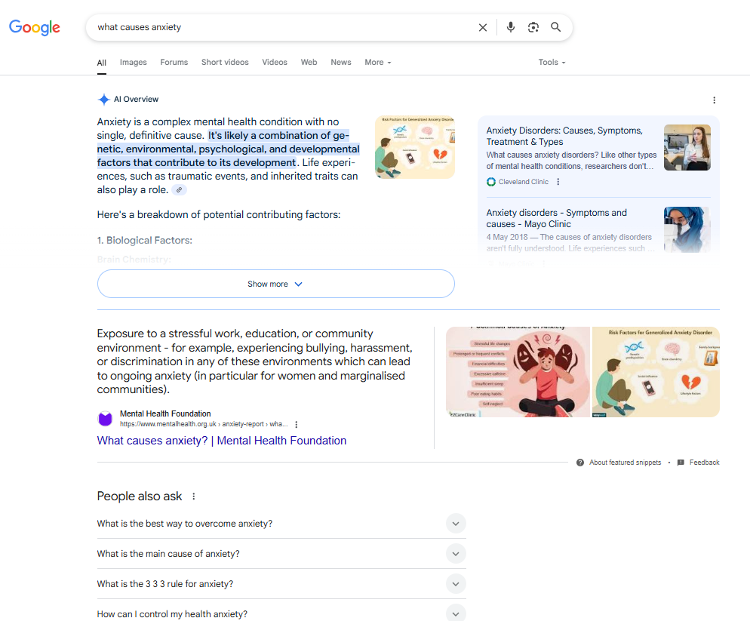The height and width of the screenshot is (621, 750).
Task: Click Mental Health Foundation purple favicon
Action: [x=105, y=419]
